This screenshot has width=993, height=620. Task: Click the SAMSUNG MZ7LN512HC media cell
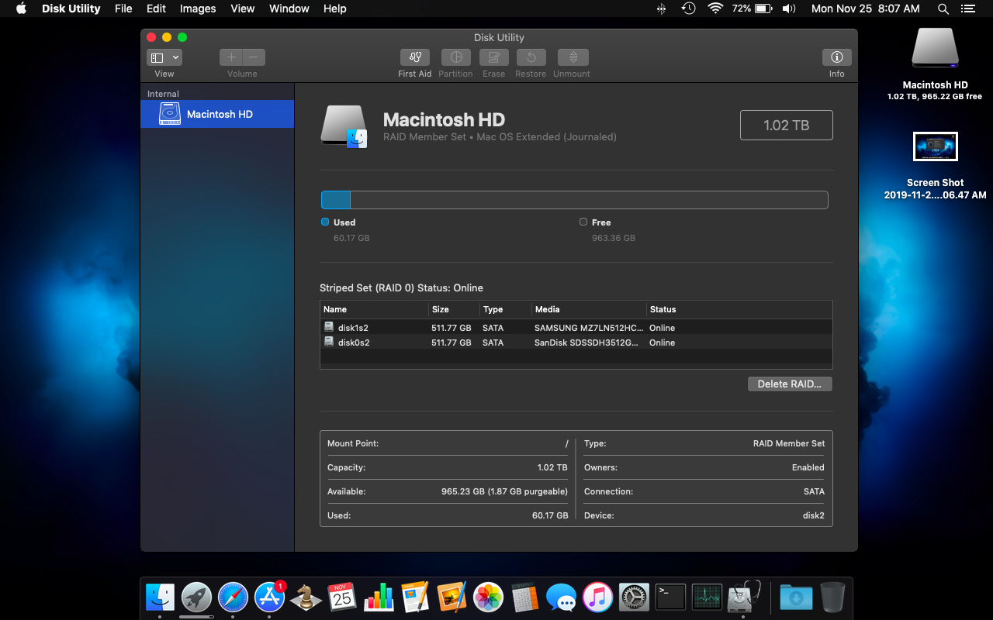point(588,328)
